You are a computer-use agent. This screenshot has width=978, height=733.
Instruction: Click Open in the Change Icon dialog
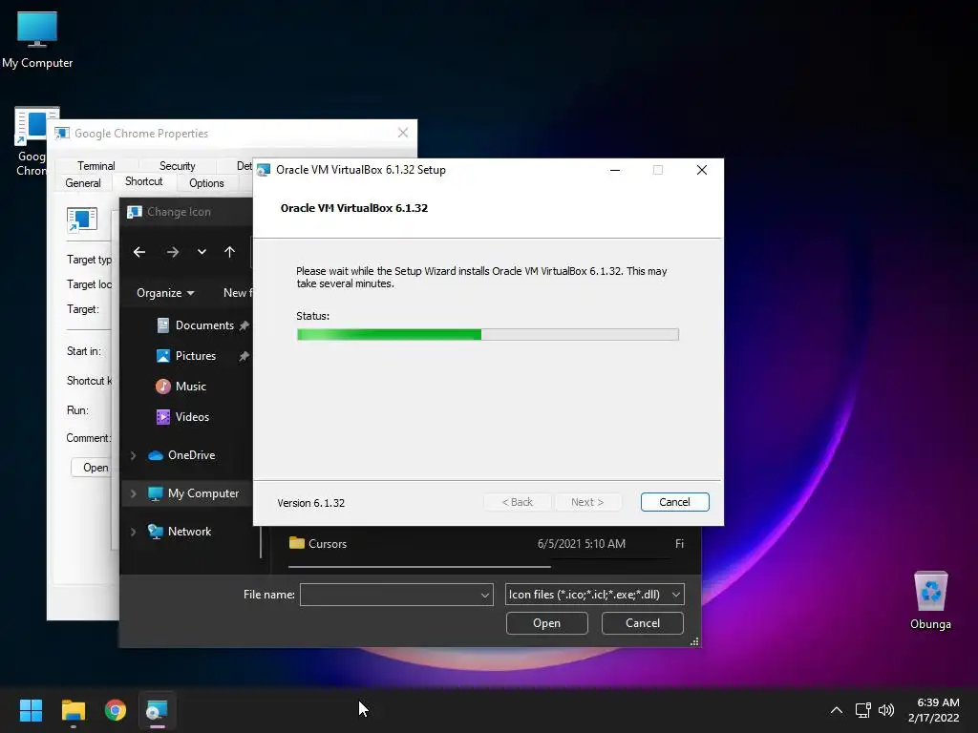(547, 623)
